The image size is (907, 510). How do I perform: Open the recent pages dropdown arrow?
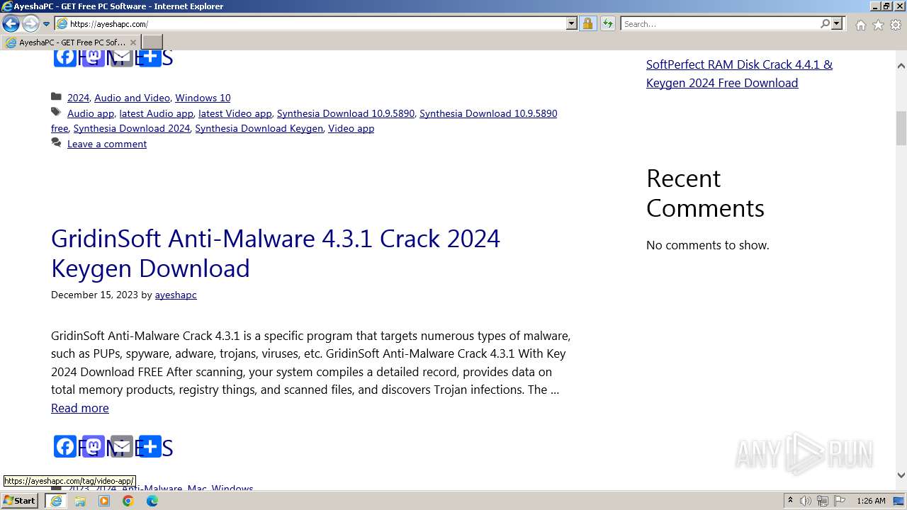[46, 24]
